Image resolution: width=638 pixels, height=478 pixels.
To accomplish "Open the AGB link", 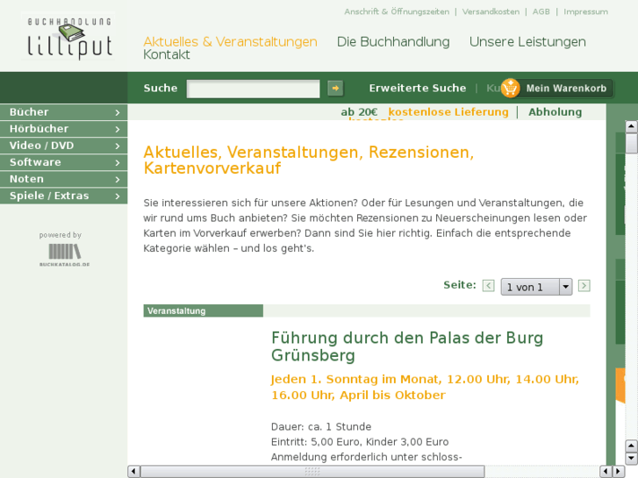I will pyautogui.click(x=541, y=11).
